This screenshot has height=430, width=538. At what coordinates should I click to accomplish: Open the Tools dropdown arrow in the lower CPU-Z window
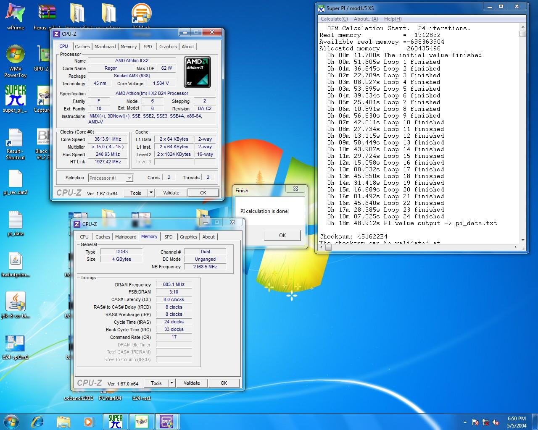(171, 383)
